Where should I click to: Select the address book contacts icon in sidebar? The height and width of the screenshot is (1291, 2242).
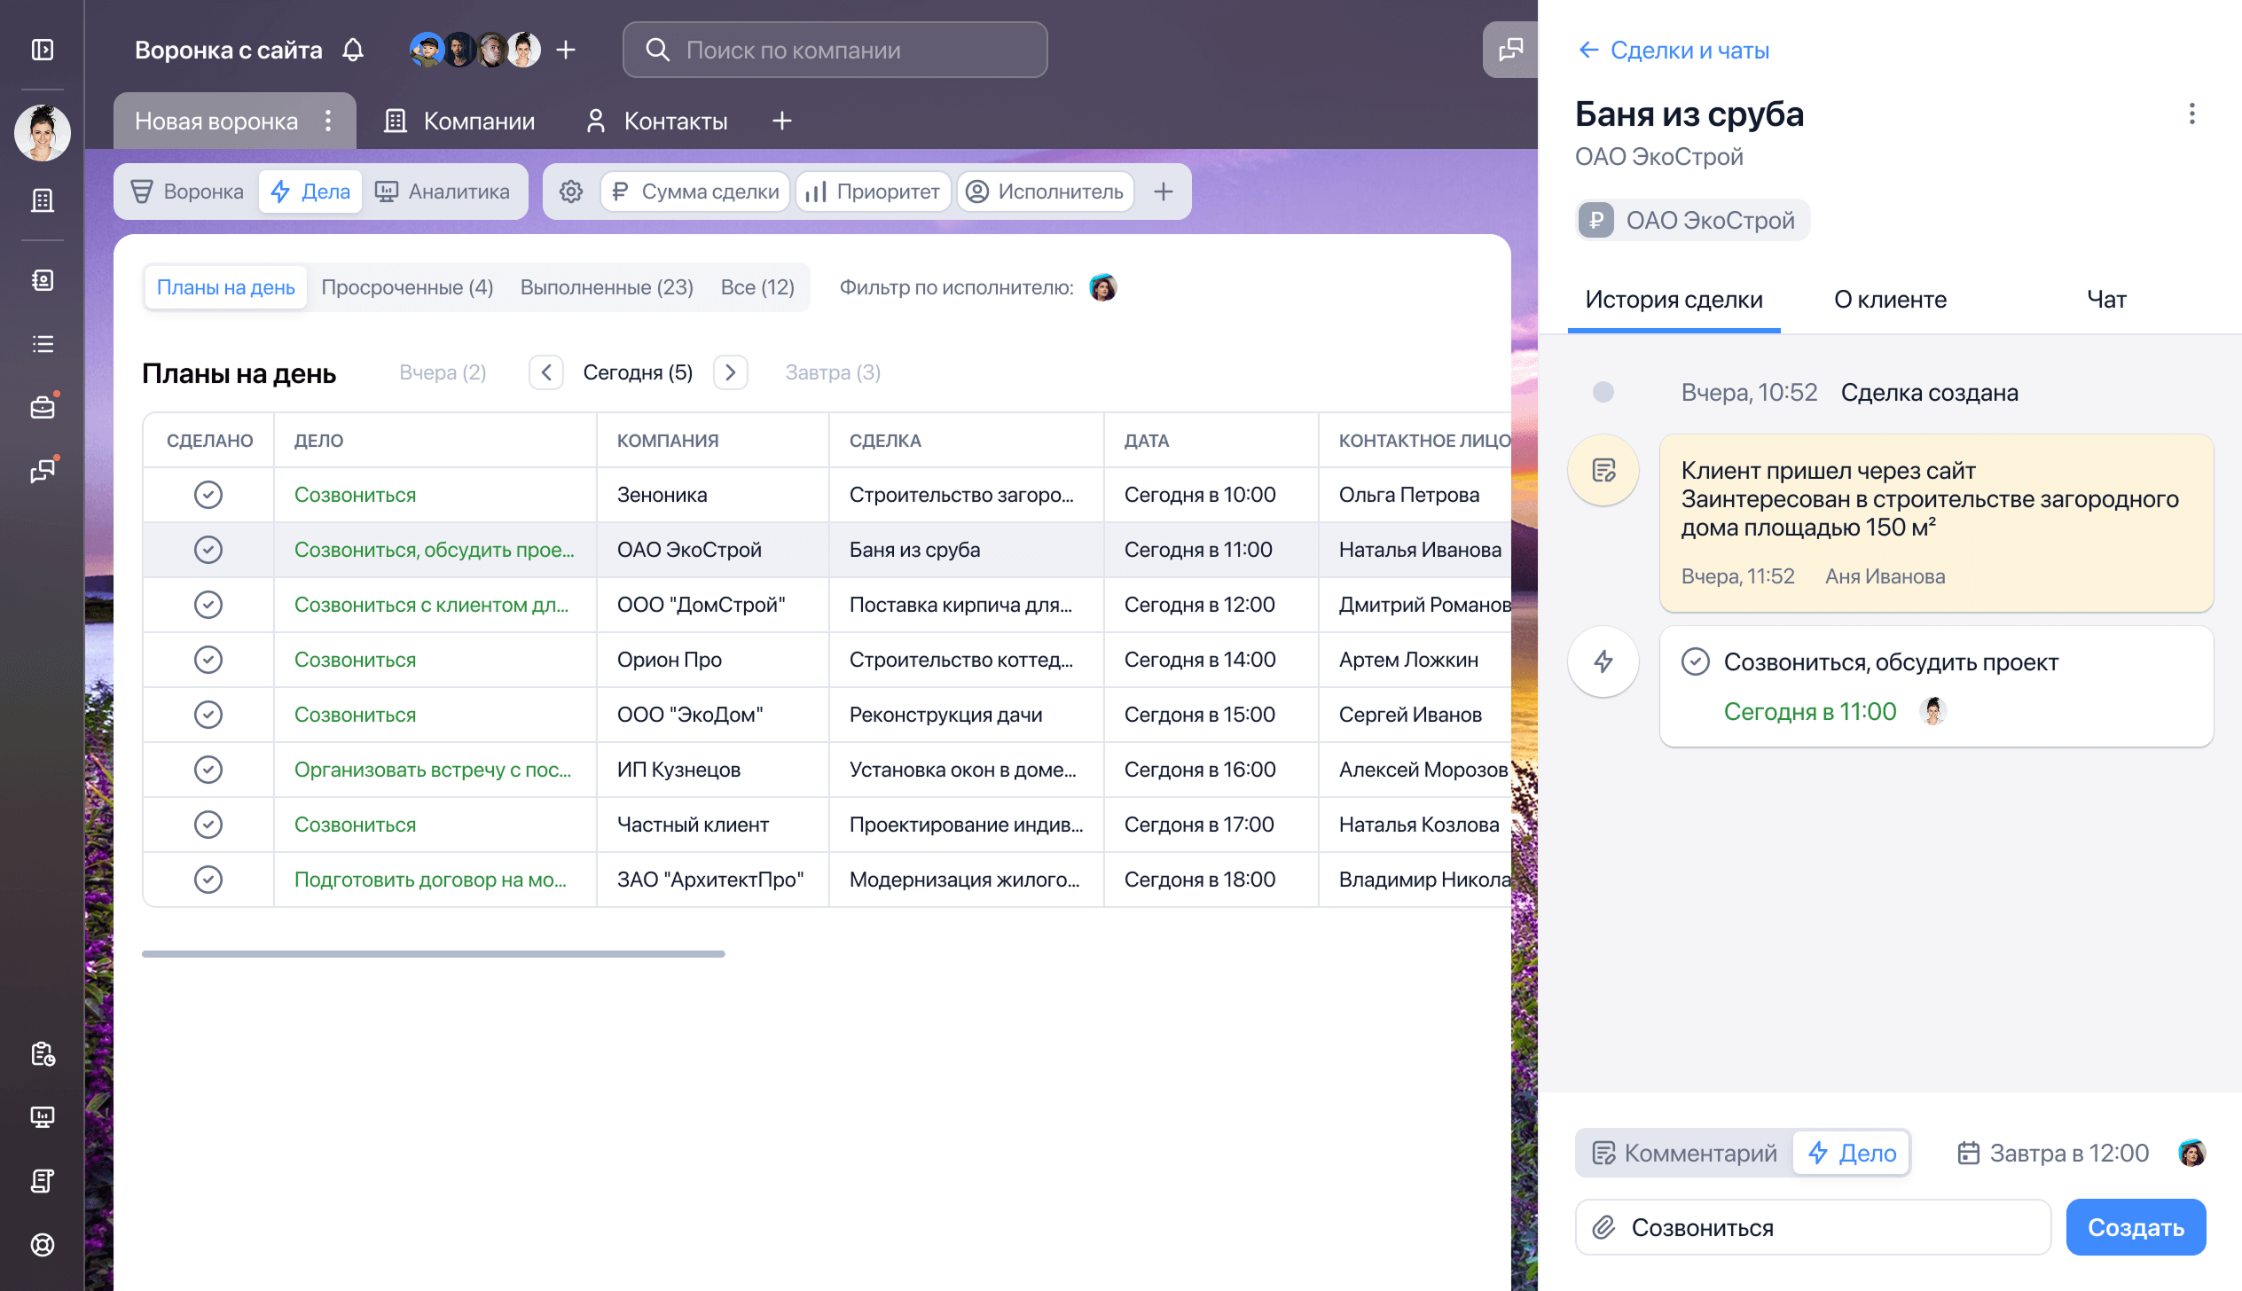tap(42, 280)
